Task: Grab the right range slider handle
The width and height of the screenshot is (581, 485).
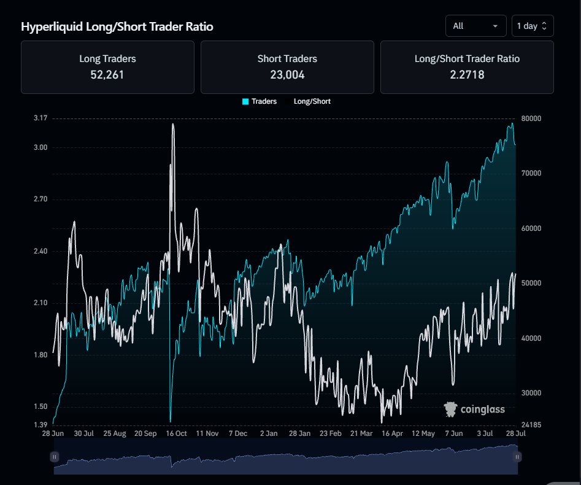Action: point(517,457)
